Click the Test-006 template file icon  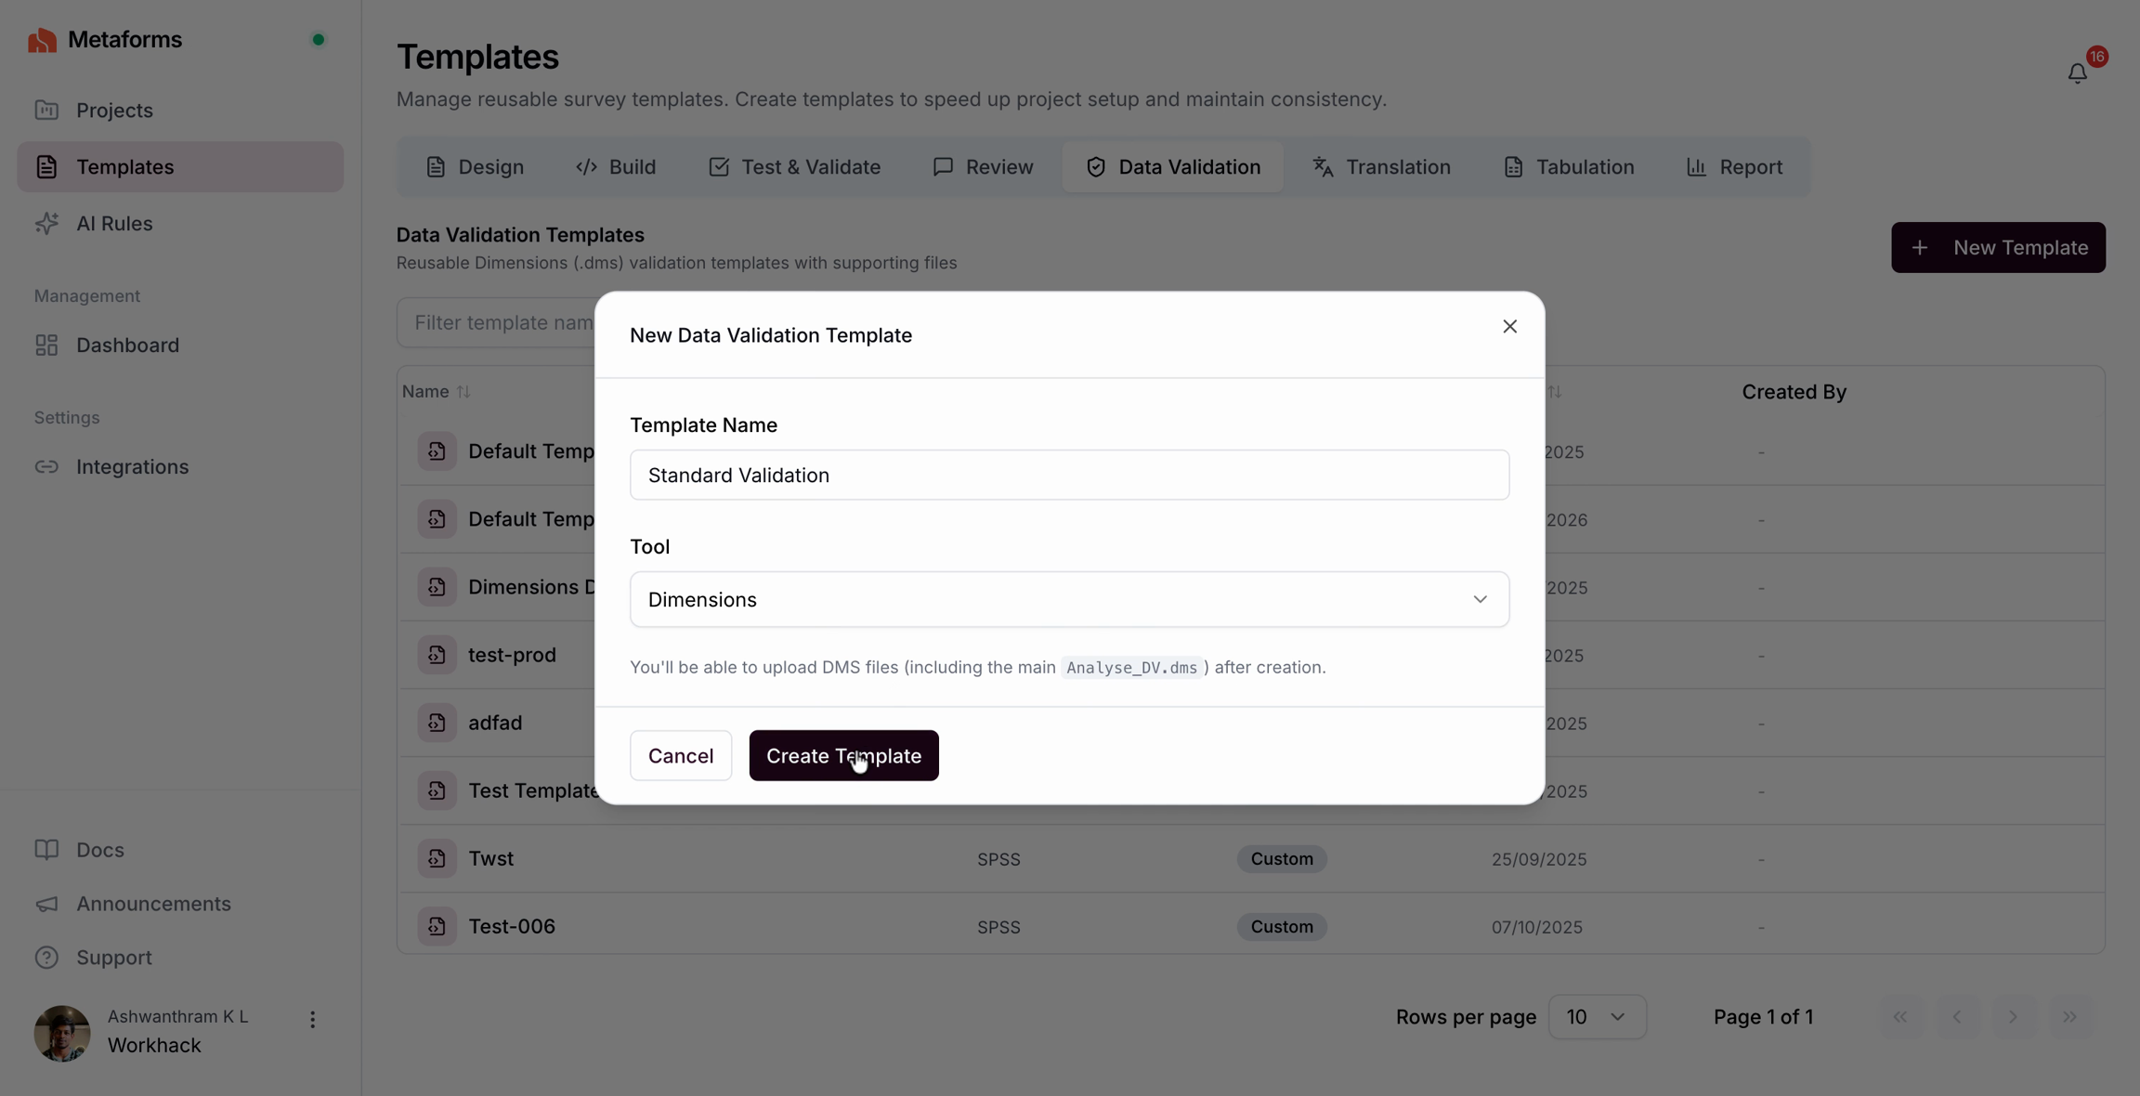pyautogui.click(x=437, y=926)
